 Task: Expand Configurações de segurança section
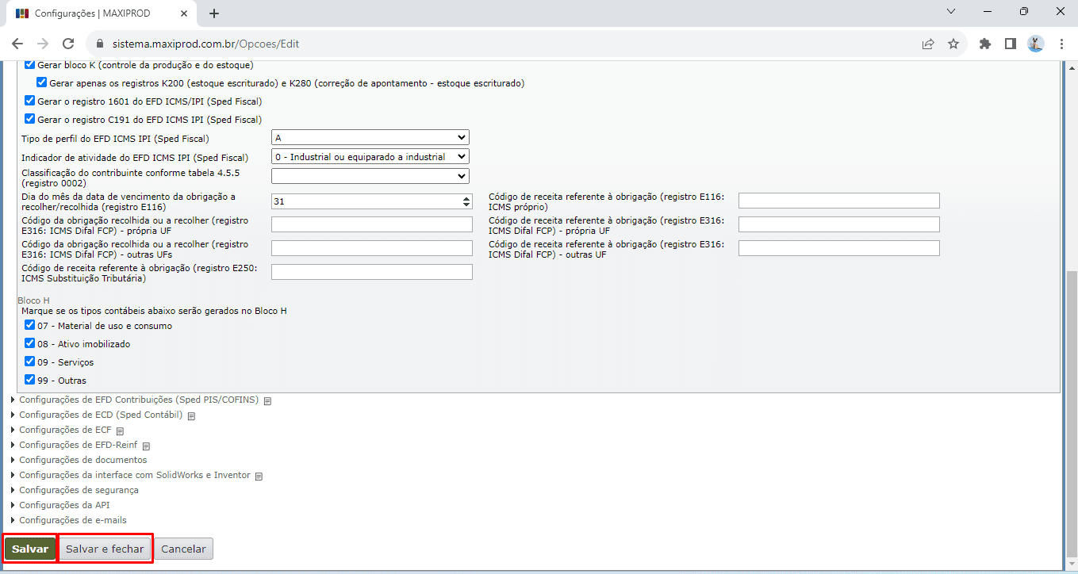pyautogui.click(x=79, y=490)
